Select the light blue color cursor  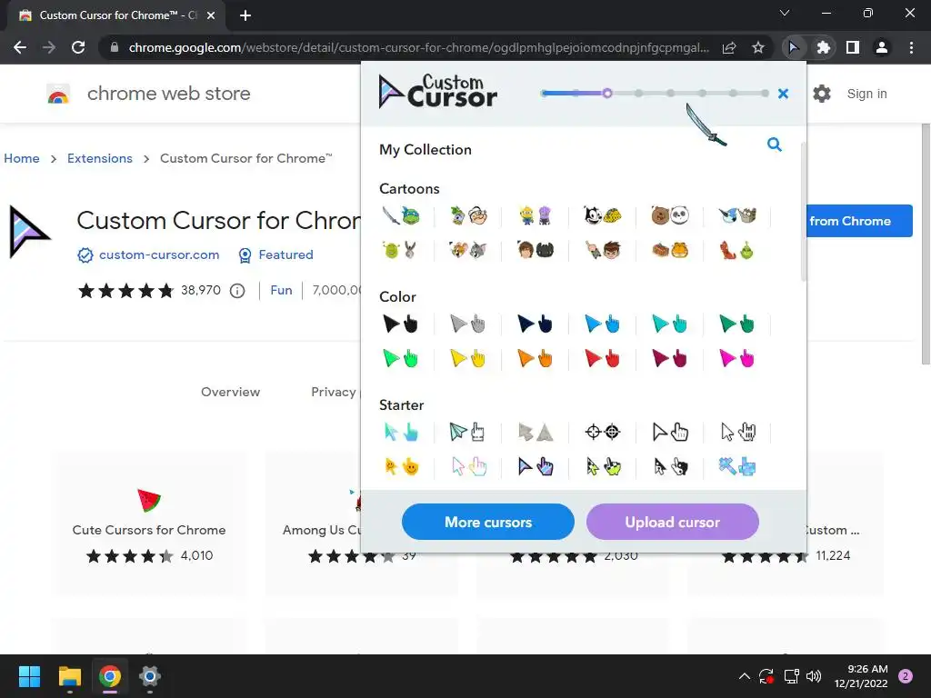603,324
